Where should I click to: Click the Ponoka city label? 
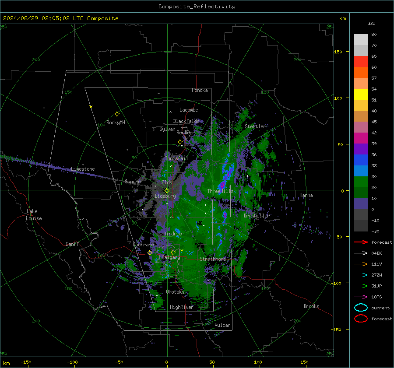pyautogui.click(x=200, y=90)
